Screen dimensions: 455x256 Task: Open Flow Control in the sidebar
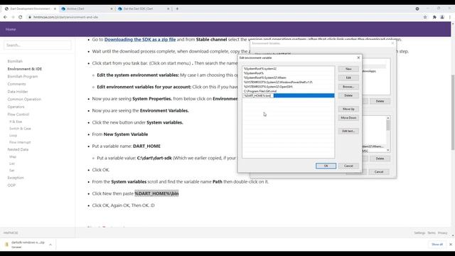point(18,114)
